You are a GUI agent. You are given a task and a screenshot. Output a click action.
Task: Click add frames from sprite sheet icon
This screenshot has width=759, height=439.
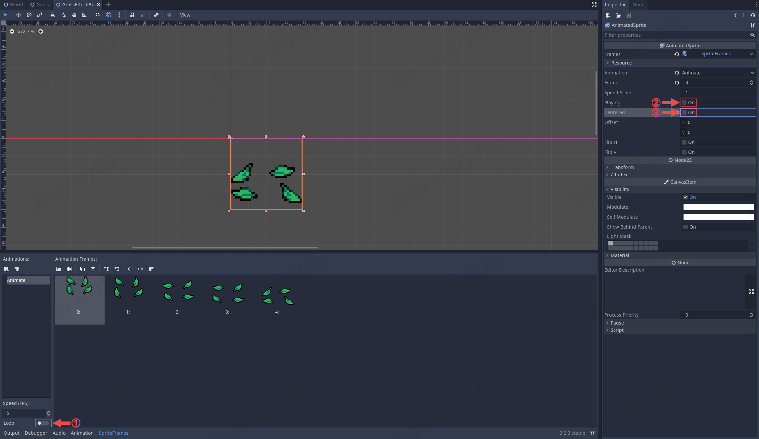69,269
